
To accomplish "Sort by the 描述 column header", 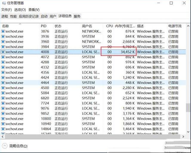I will coord(152,26).
